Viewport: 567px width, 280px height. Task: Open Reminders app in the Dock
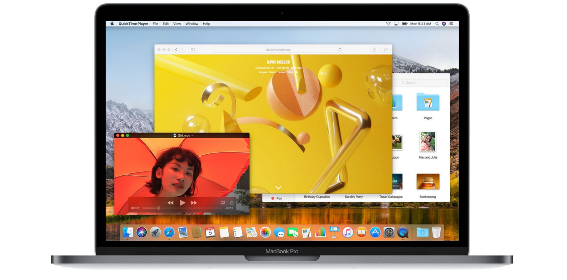click(238, 232)
